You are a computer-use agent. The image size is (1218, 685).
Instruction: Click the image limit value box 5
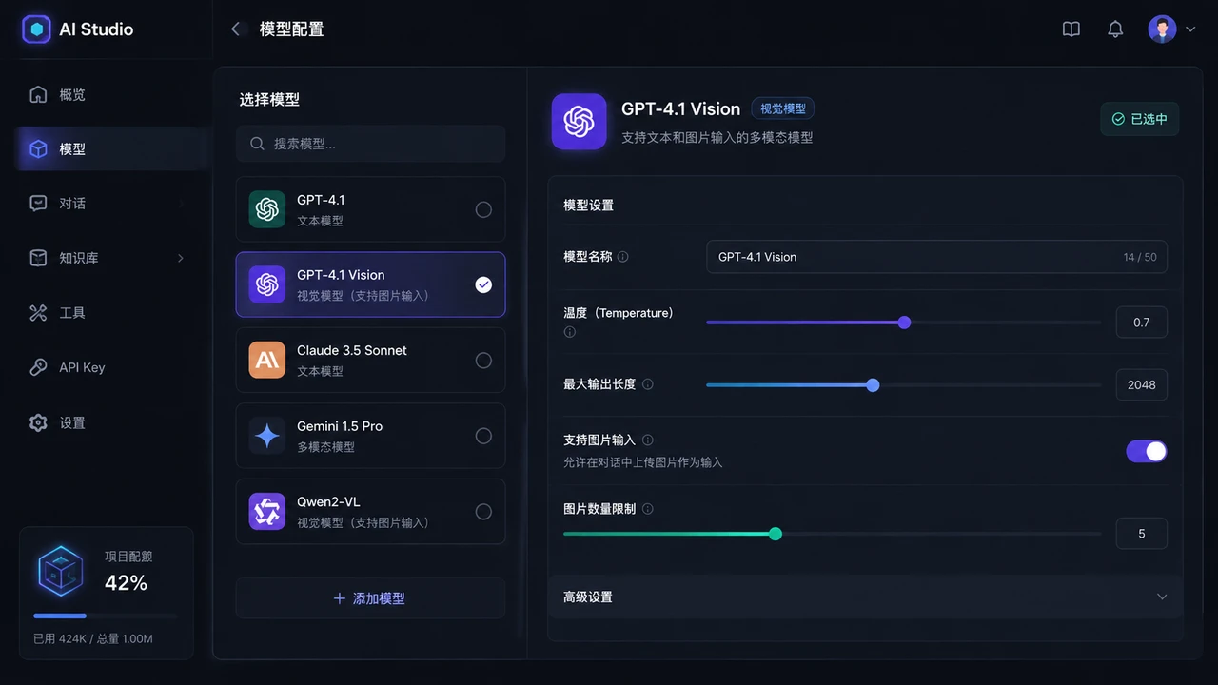click(1141, 534)
